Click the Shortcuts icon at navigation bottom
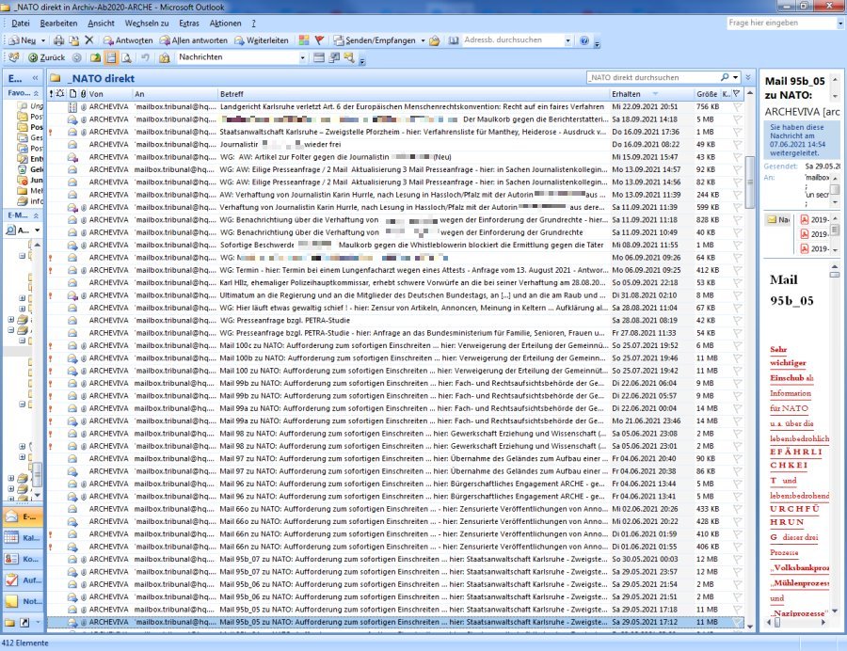This screenshot has height=651, width=847. tap(24, 622)
